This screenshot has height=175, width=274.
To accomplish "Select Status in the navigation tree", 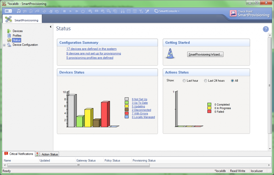I will coord(16,40).
